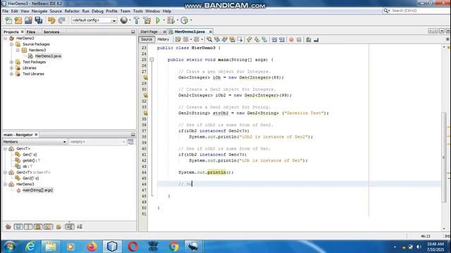Switch to the Services tab

[51, 32]
